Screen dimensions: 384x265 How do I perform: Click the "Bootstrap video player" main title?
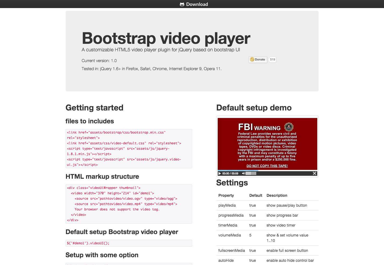pos(166,38)
